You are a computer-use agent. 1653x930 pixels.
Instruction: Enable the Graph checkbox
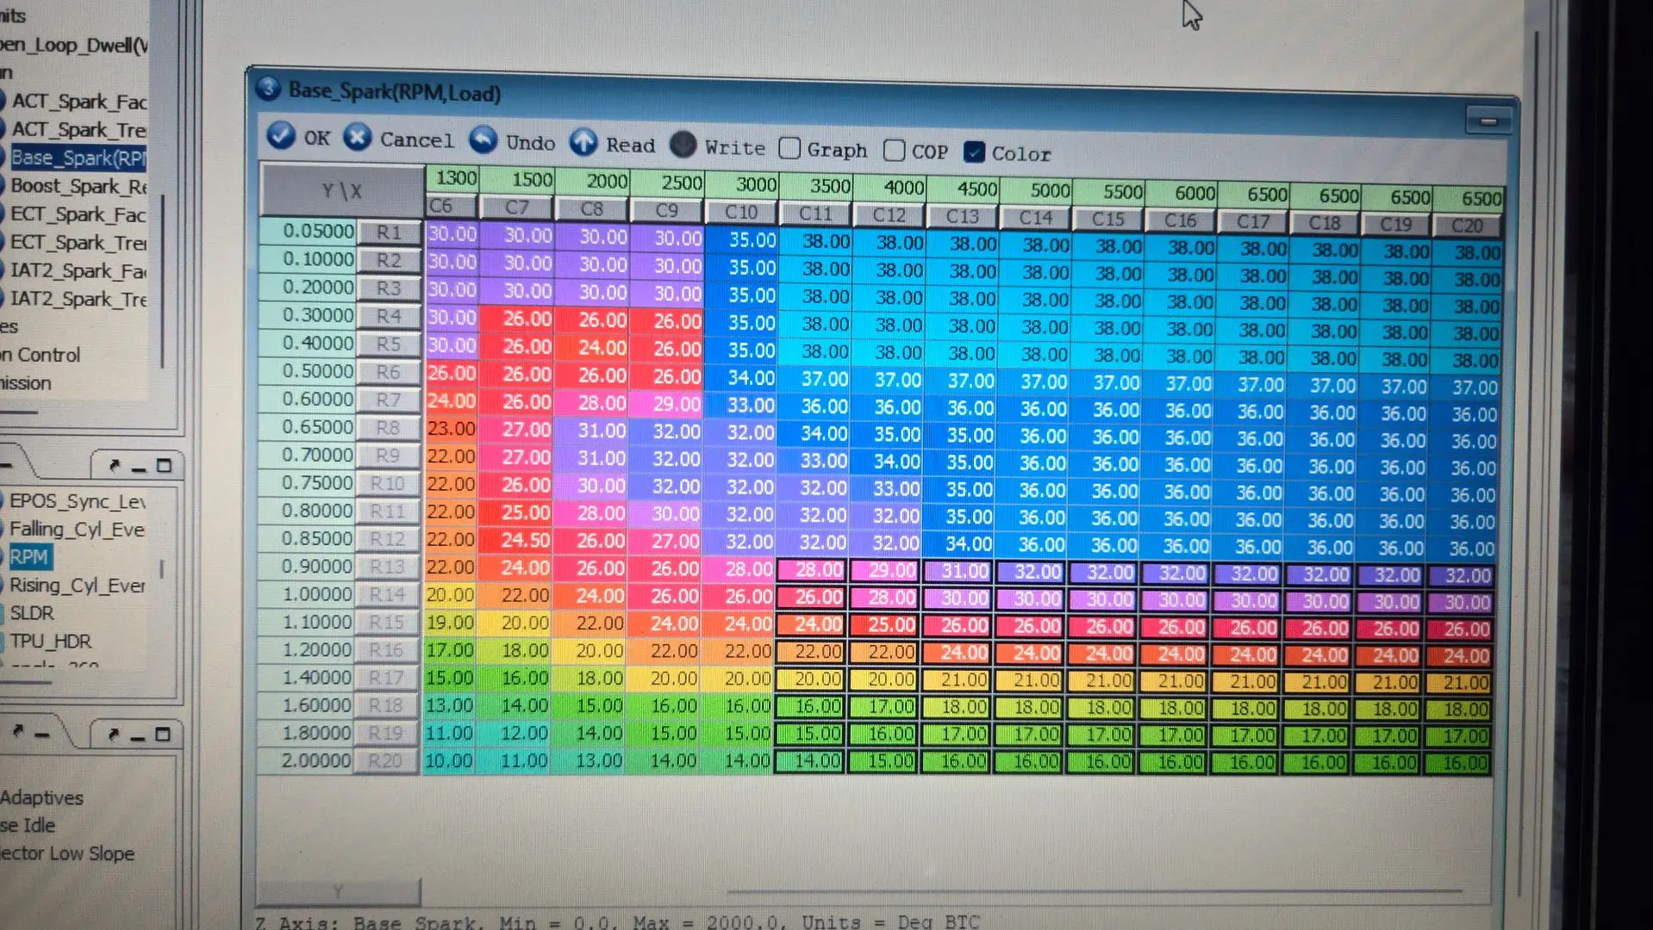tap(789, 148)
